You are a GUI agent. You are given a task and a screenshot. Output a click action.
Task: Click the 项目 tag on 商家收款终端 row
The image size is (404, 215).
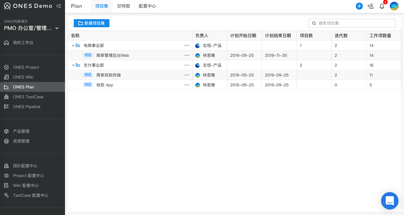(x=88, y=75)
